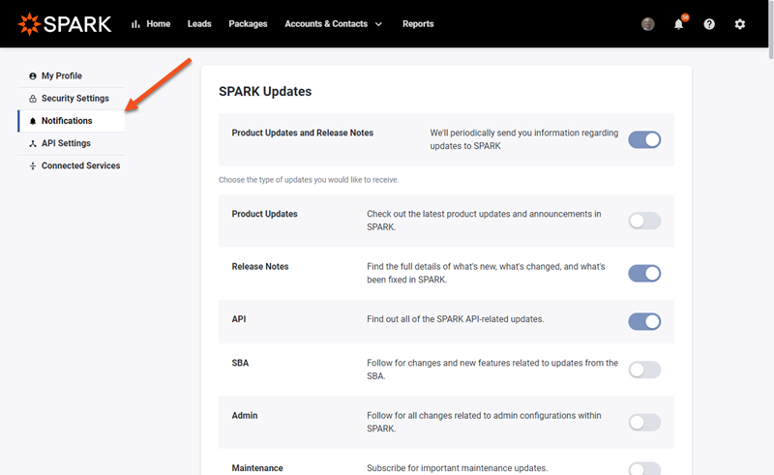Click 'Choose the type of updates' text
Screen dimensions: 774x475
pos(309,180)
